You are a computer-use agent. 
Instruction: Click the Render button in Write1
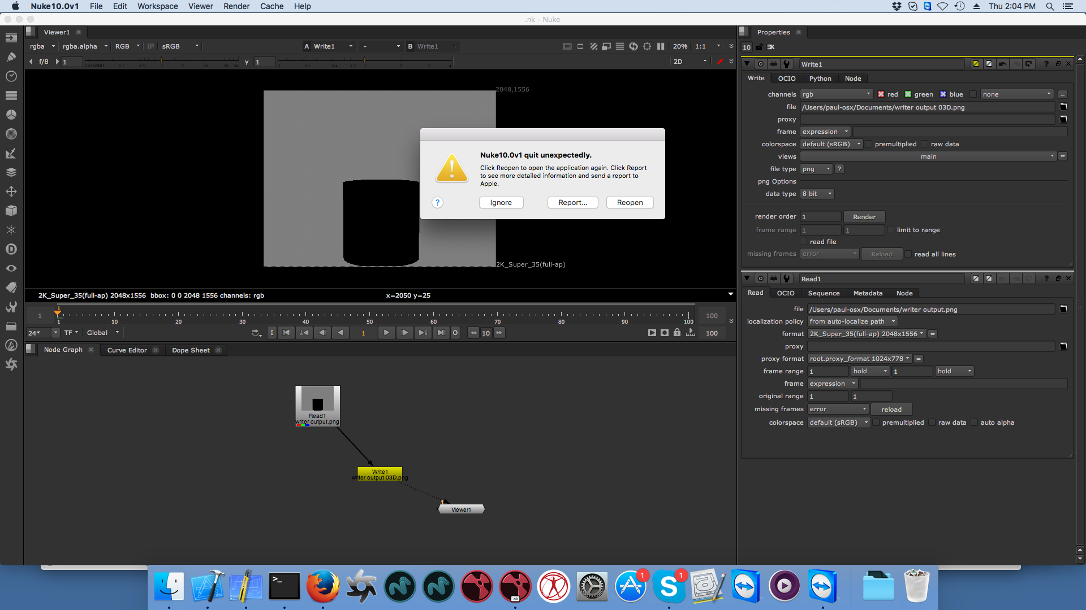864,217
